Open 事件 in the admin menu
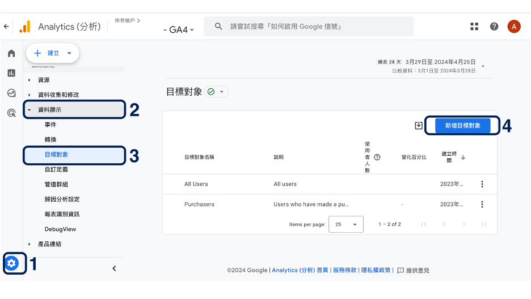This screenshot has height=299, width=531. [x=50, y=125]
